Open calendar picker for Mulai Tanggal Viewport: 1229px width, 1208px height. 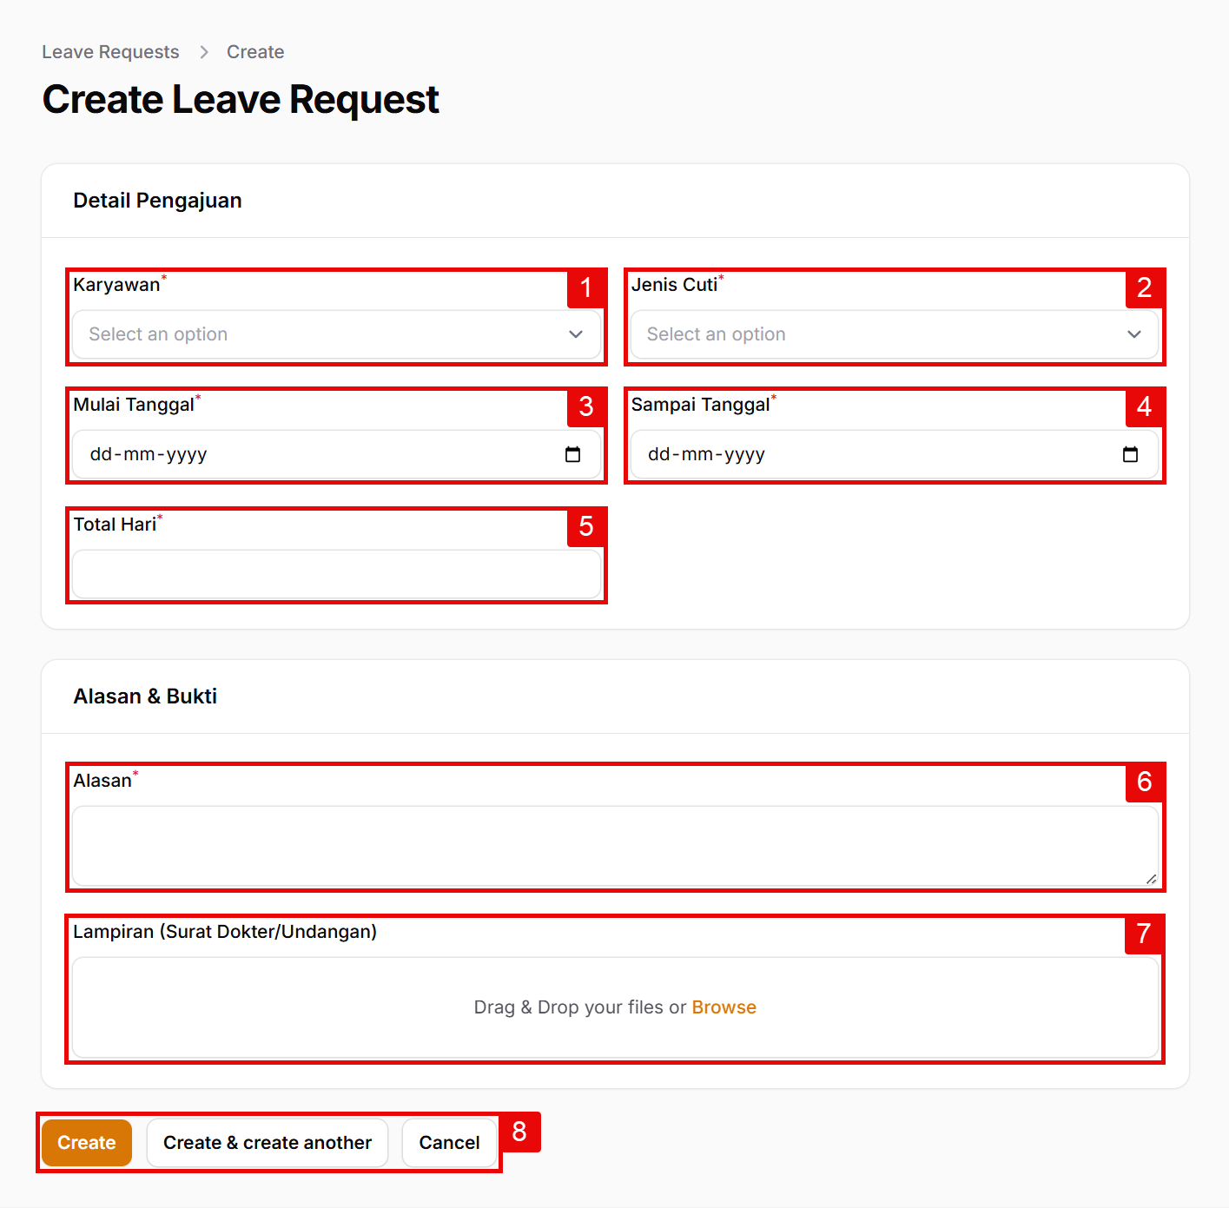572,454
